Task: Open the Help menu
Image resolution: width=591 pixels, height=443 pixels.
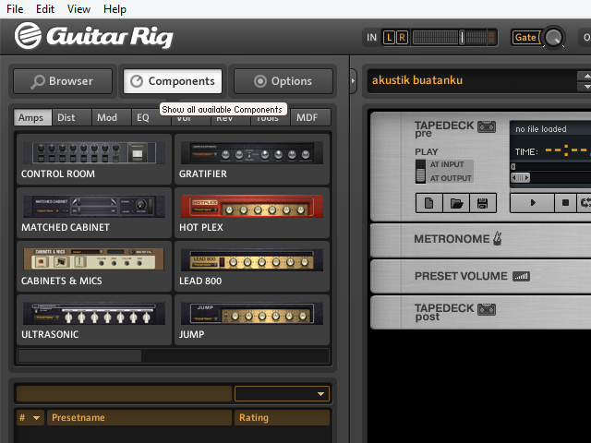Action: pos(115,9)
